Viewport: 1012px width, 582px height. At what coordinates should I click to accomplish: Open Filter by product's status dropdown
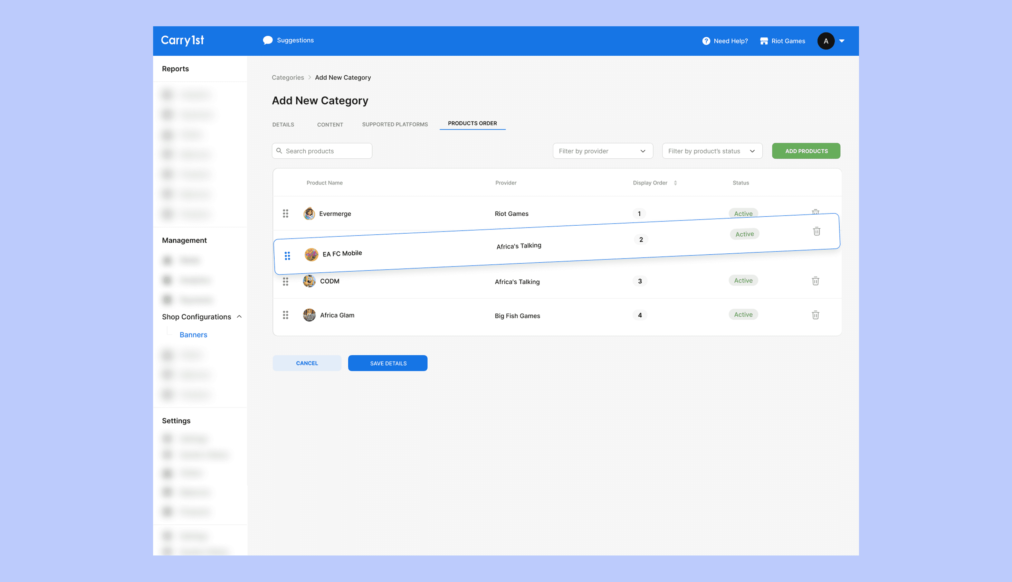[712, 151]
